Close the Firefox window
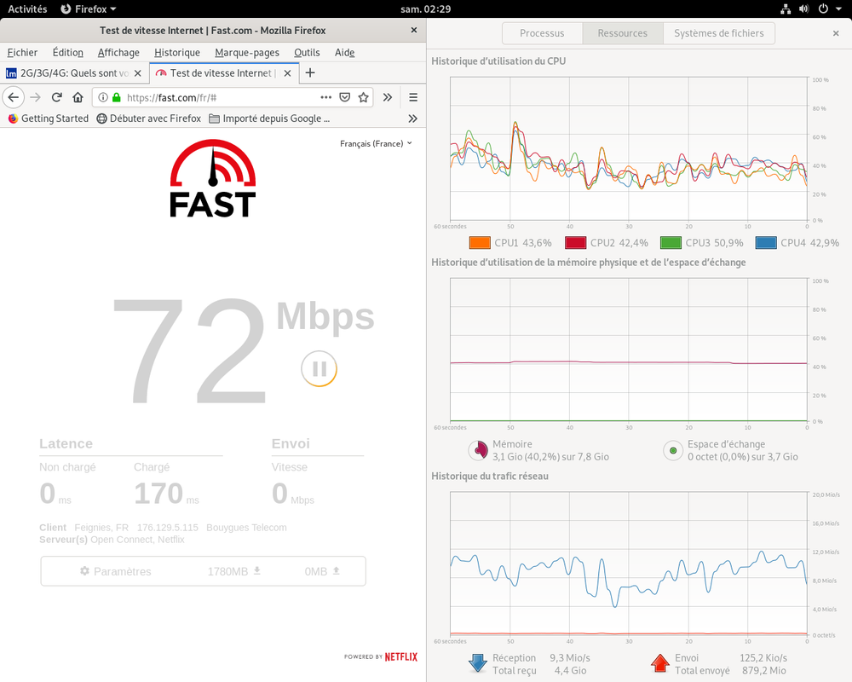 414,31
